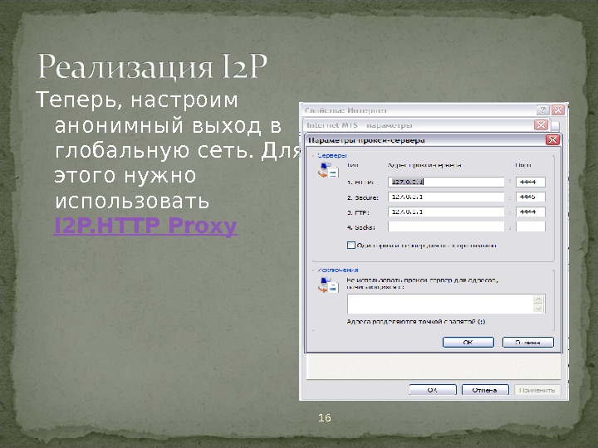Click the Socks port field

(531, 226)
